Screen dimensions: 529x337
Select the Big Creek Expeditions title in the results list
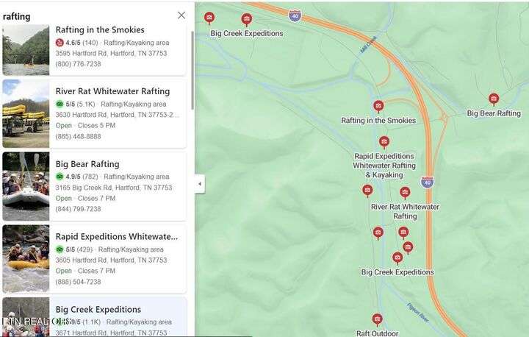coord(98,309)
